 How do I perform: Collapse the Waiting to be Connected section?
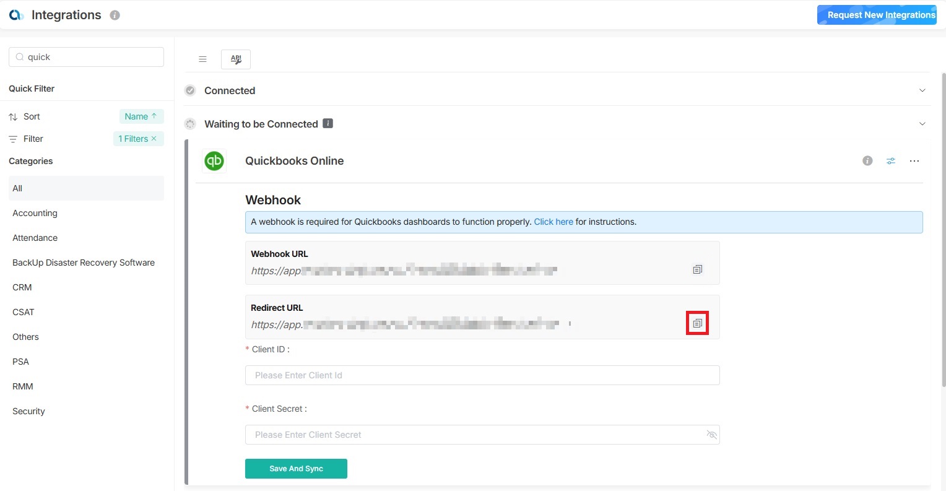click(x=922, y=123)
